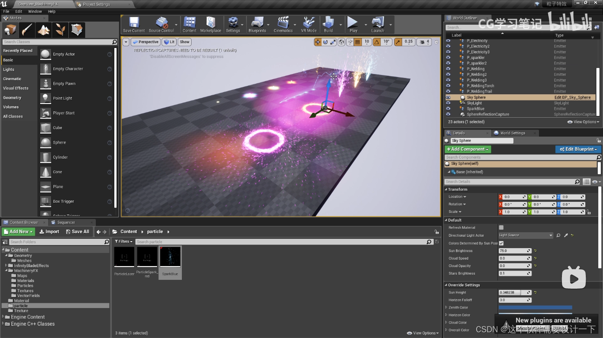The width and height of the screenshot is (603, 338).
Task: Select the Foliage mode icon
Action: 60,30
